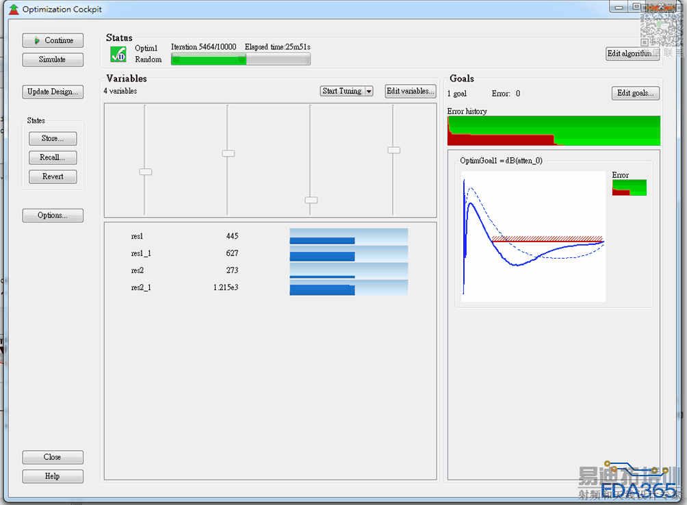The height and width of the screenshot is (505, 687).
Task: Store the current state
Action: click(x=53, y=138)
